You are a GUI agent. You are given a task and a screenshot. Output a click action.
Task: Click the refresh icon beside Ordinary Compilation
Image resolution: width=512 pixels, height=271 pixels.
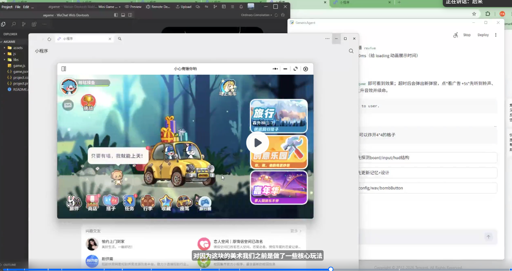(276, 15)
